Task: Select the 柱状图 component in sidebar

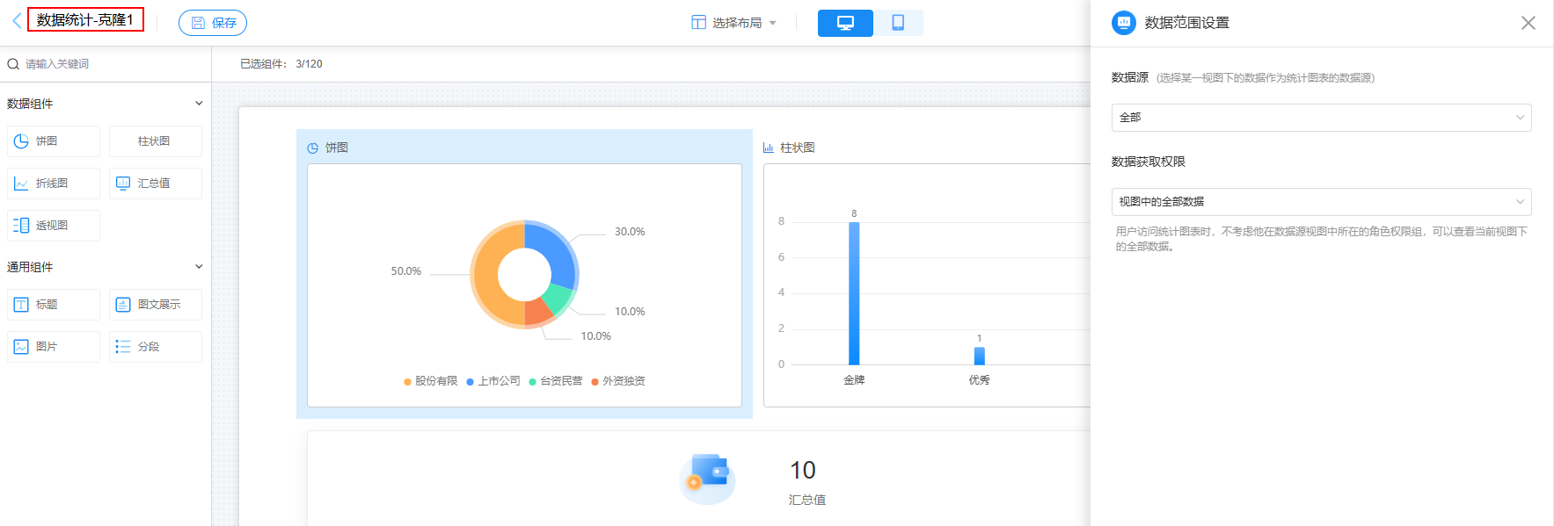Action: coord(156,141)
